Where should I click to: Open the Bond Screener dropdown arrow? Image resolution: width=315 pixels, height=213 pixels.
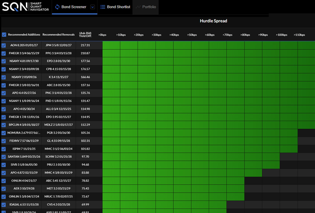[92, 7]
